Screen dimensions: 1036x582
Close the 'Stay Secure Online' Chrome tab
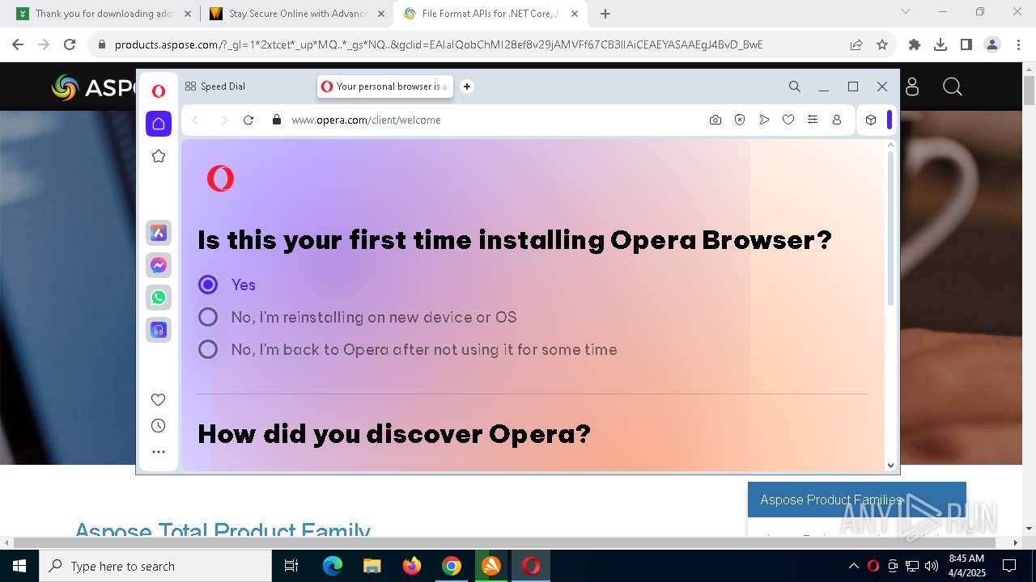pos(380,14)
